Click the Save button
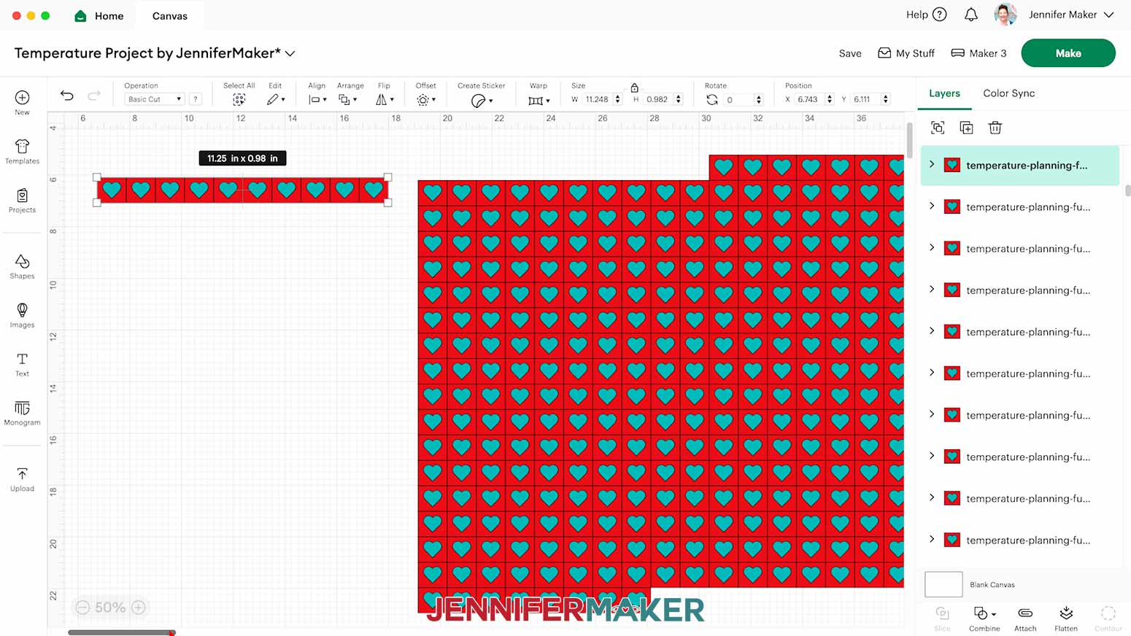The image size is (1131, 636). coord(850,53)
